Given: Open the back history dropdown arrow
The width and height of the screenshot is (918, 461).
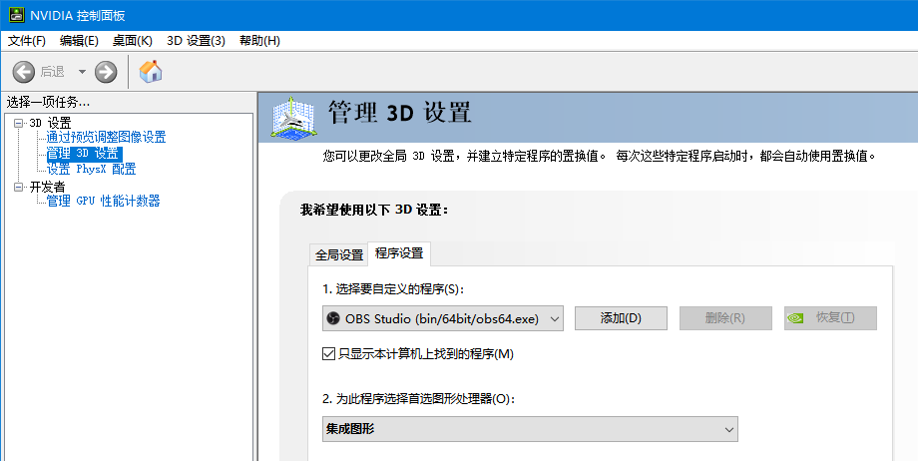Looking at the screenshot, I should pyautogui.click(x=82, y=72).
